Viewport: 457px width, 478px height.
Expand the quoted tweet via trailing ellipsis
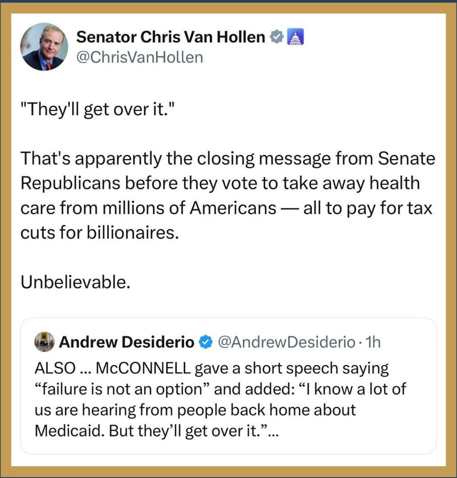click(274, 431)
